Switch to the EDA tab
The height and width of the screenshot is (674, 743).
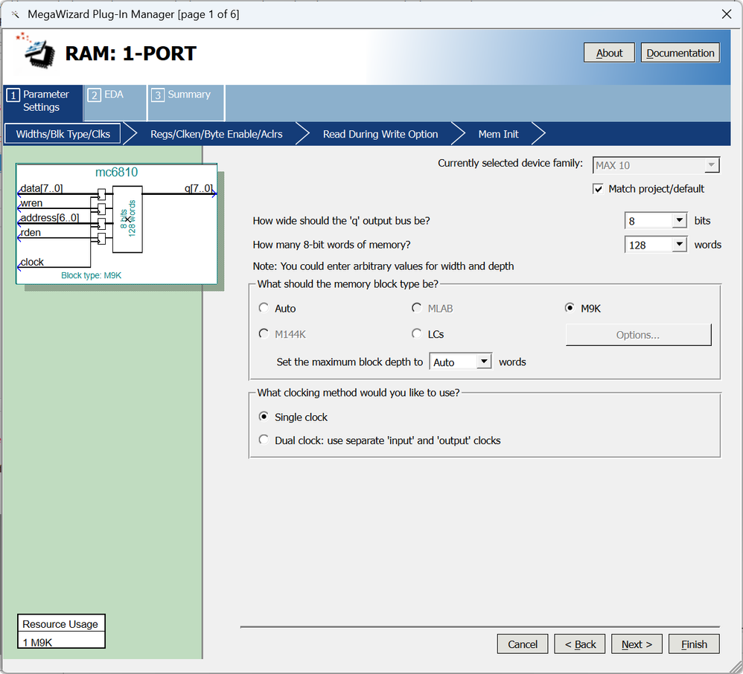tap(115, 95)
